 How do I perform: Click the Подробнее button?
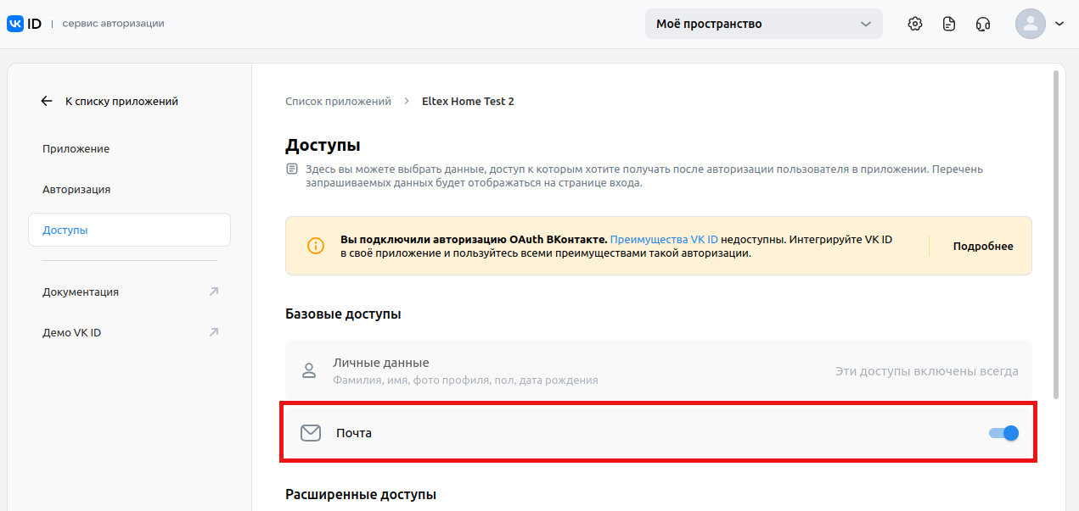click(x=983, y=246)
